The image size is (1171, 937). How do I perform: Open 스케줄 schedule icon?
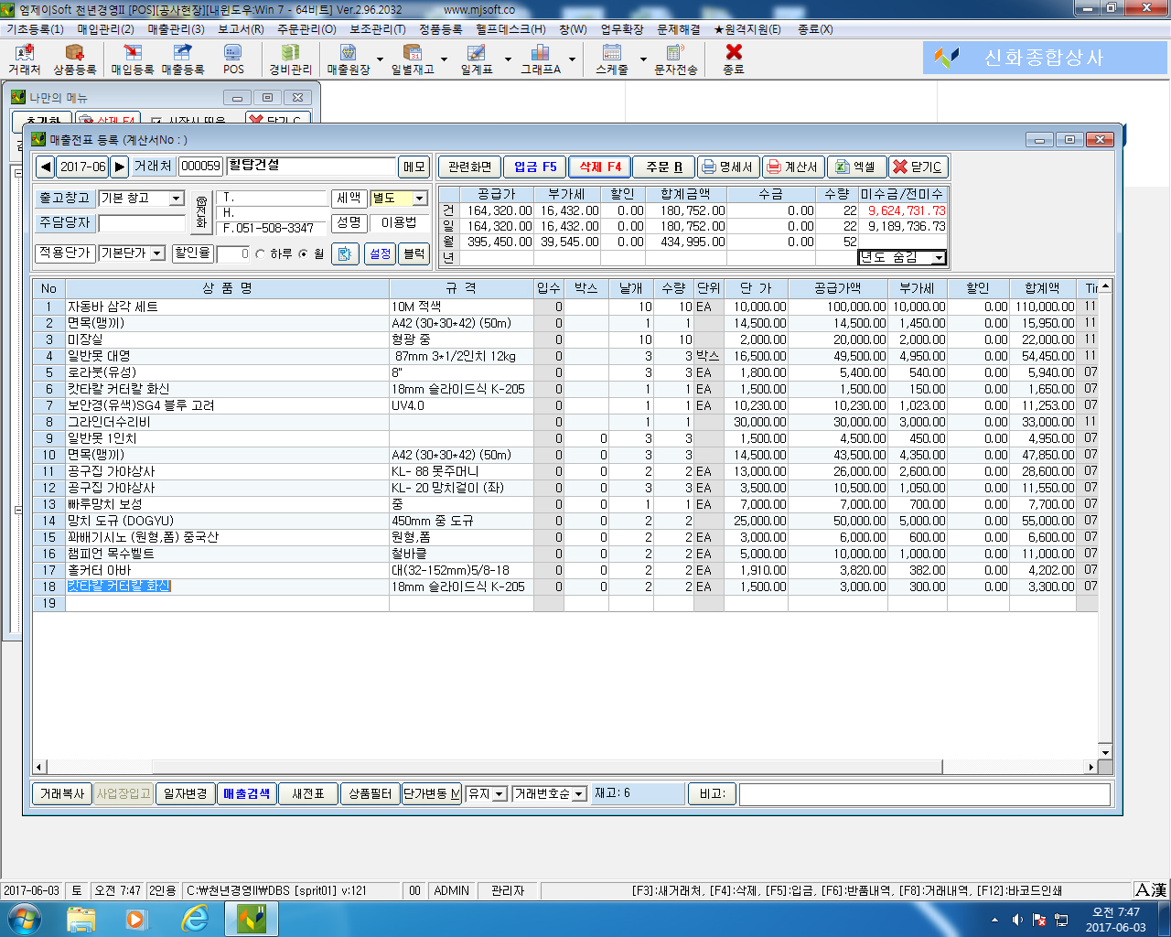(x=611, y=59)
